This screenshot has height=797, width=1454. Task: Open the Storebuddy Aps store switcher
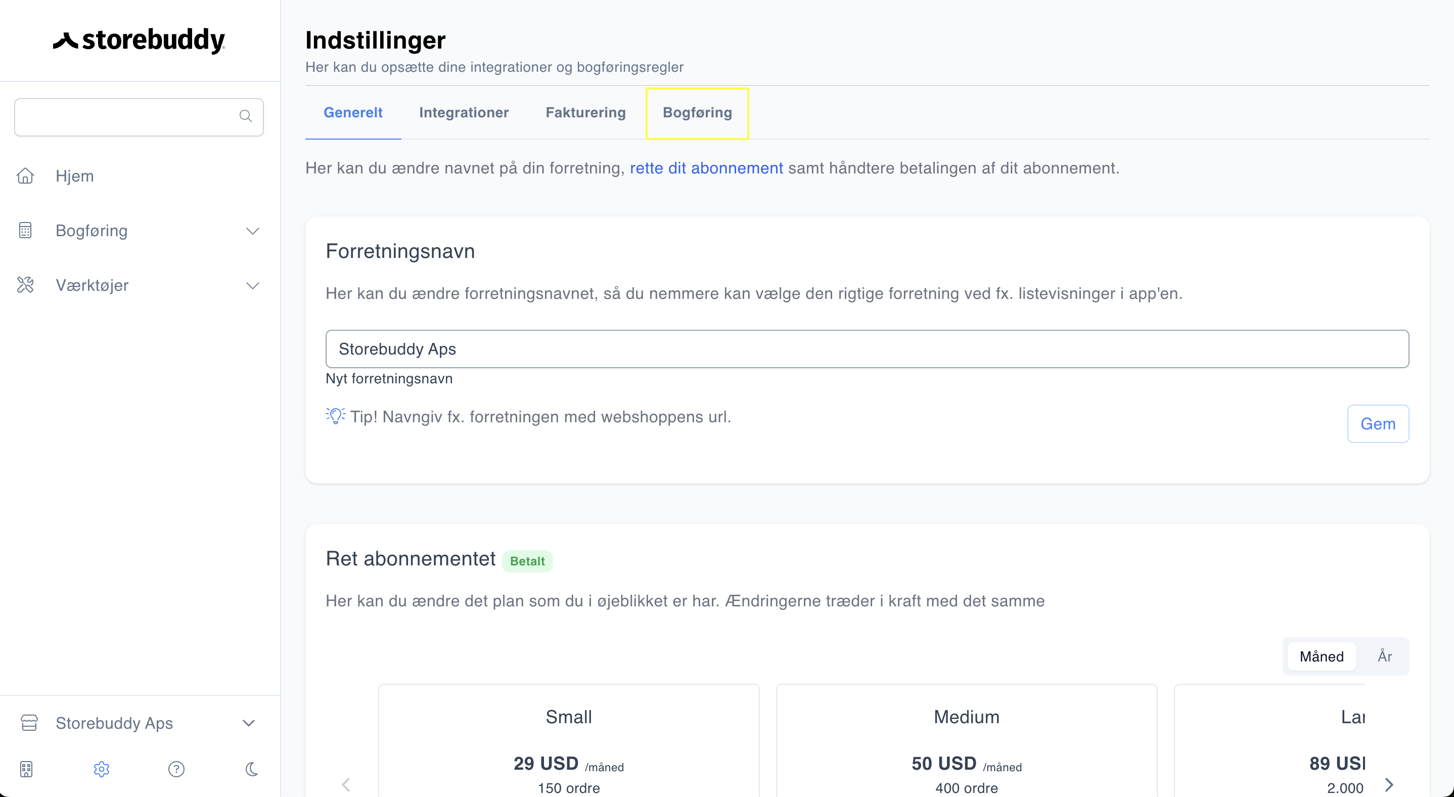139,723
